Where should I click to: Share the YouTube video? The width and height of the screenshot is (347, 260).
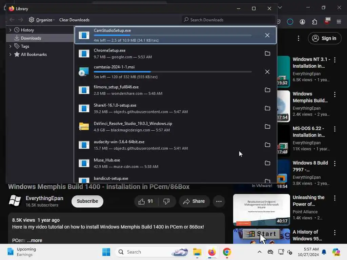(194, 201)
